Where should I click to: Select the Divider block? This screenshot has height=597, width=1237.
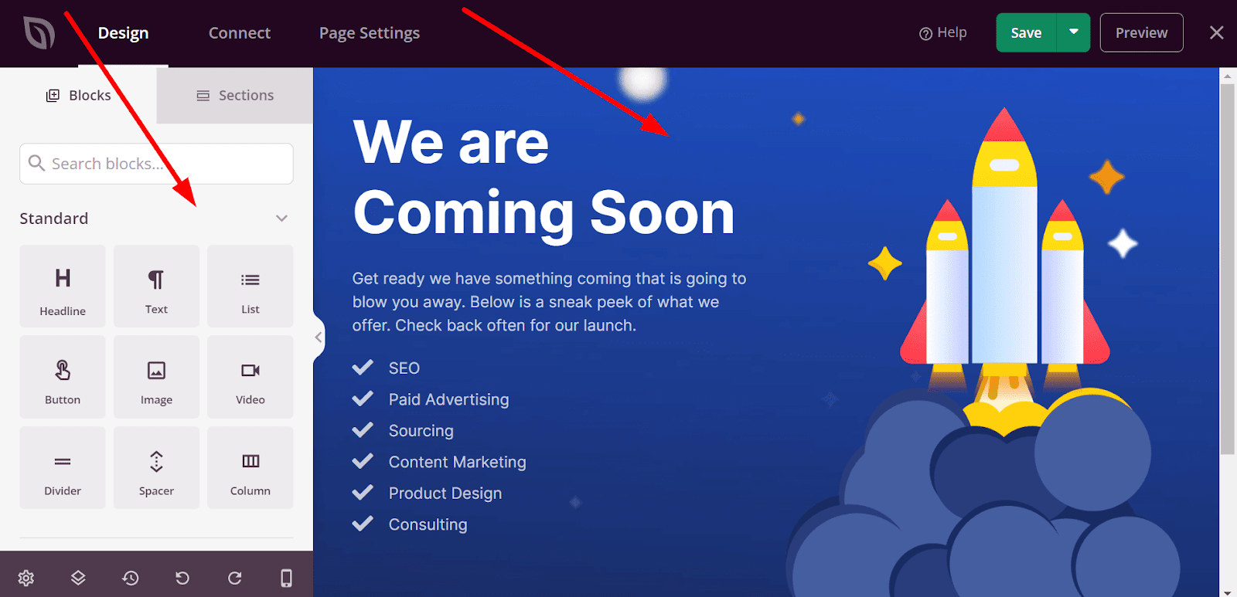click(63, 468)
